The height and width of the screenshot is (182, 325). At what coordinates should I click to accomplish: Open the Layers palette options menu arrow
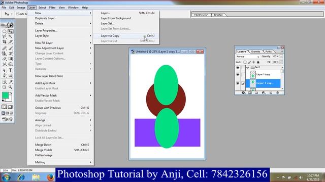coord(282,52)
